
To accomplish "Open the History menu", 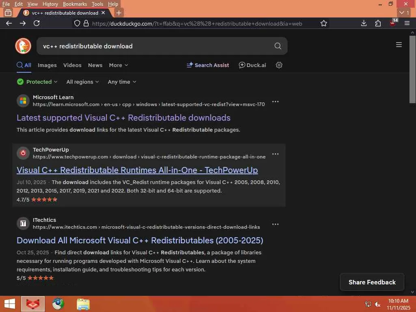I will click(x=50, y=4).
